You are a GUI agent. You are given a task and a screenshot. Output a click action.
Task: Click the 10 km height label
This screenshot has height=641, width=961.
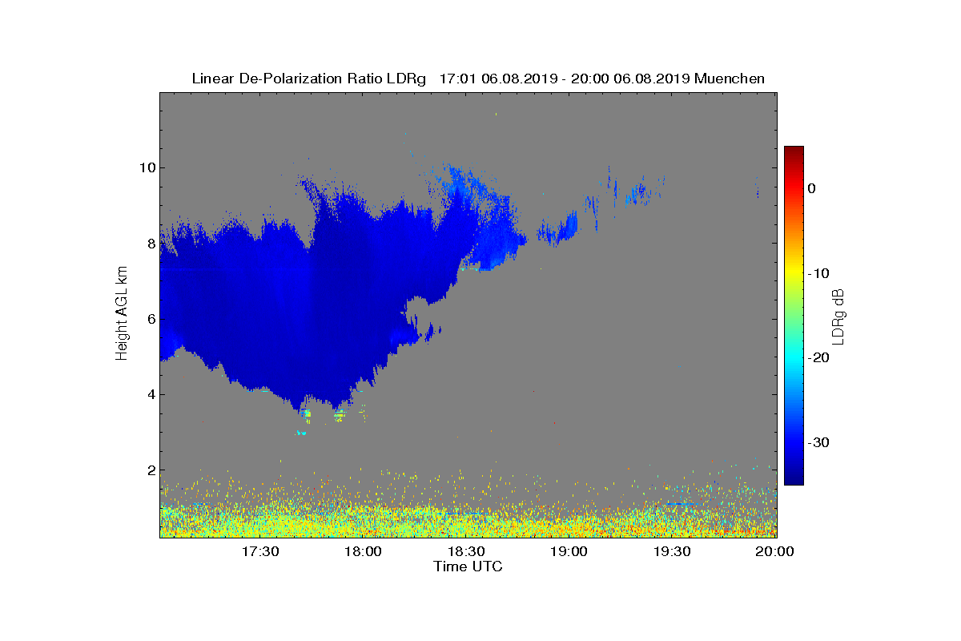pos(146,167)
